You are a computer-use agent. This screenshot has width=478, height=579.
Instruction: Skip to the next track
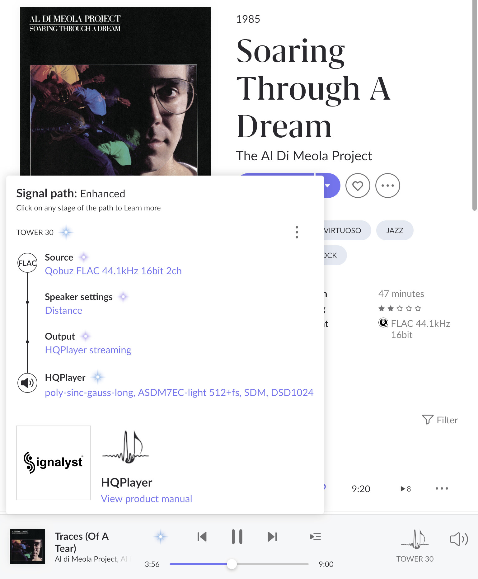272,537
